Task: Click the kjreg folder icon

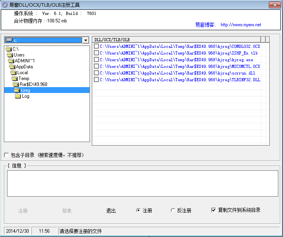Action: coord(17,90)
